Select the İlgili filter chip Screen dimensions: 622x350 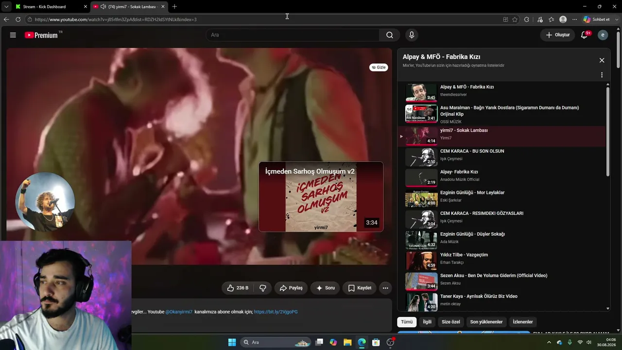click(427, 322)
